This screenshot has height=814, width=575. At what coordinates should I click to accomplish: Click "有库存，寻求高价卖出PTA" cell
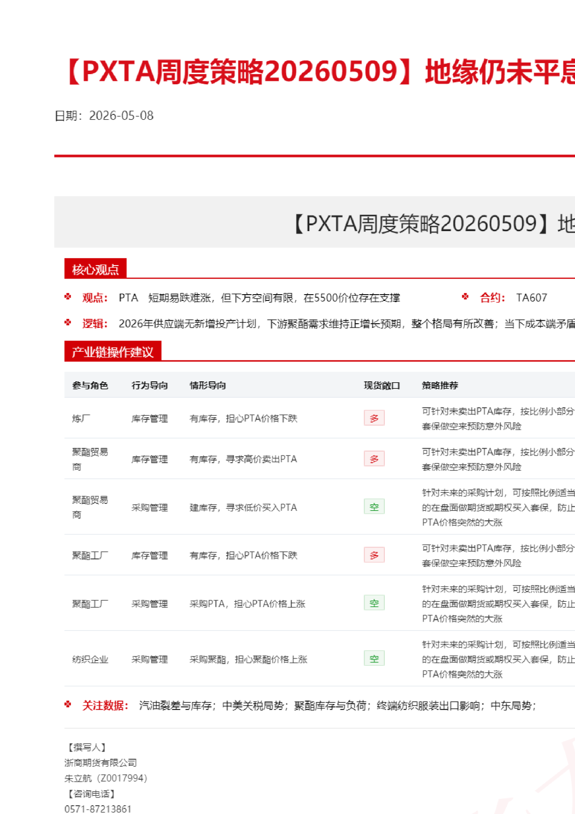(x=243, y=459)
